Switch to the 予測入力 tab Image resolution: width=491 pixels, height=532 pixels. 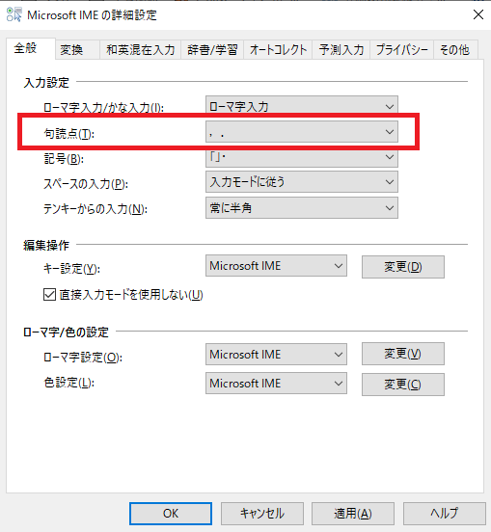341,50
